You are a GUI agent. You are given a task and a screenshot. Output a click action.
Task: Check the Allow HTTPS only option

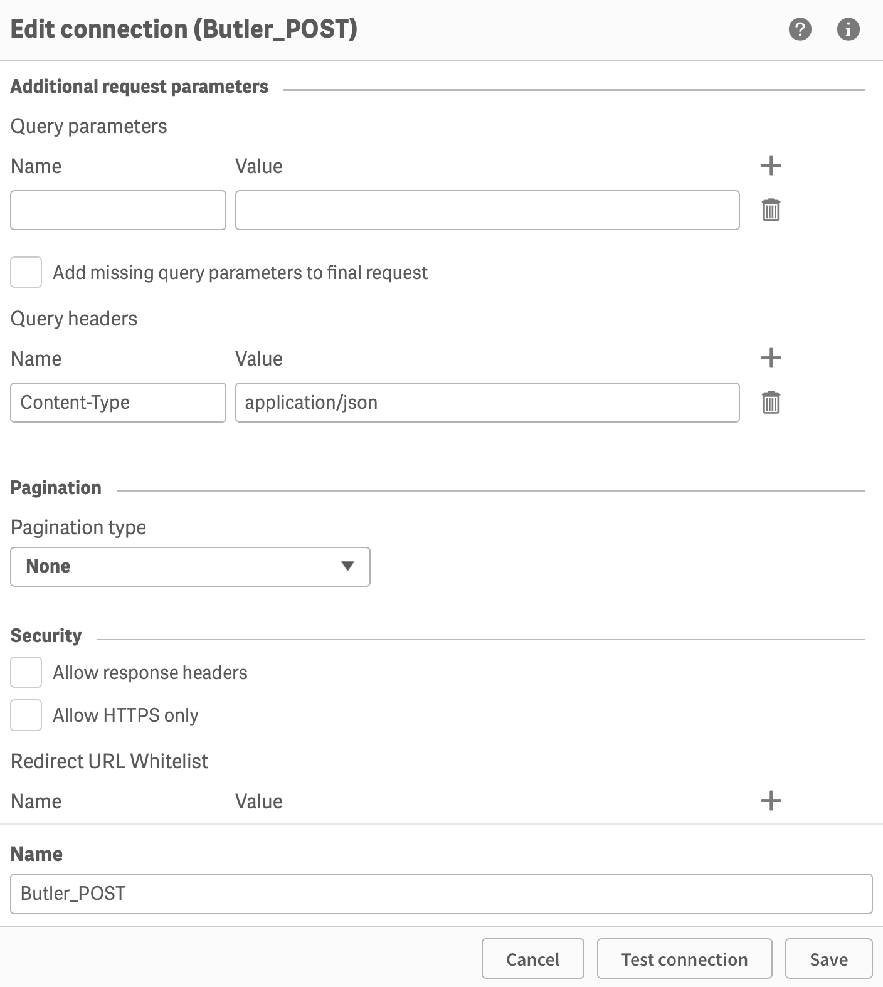click(x=26, y=715)
